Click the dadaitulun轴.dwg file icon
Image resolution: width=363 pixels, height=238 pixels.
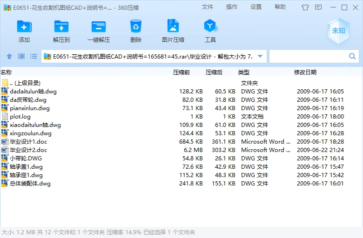click(x=5, y=91)
